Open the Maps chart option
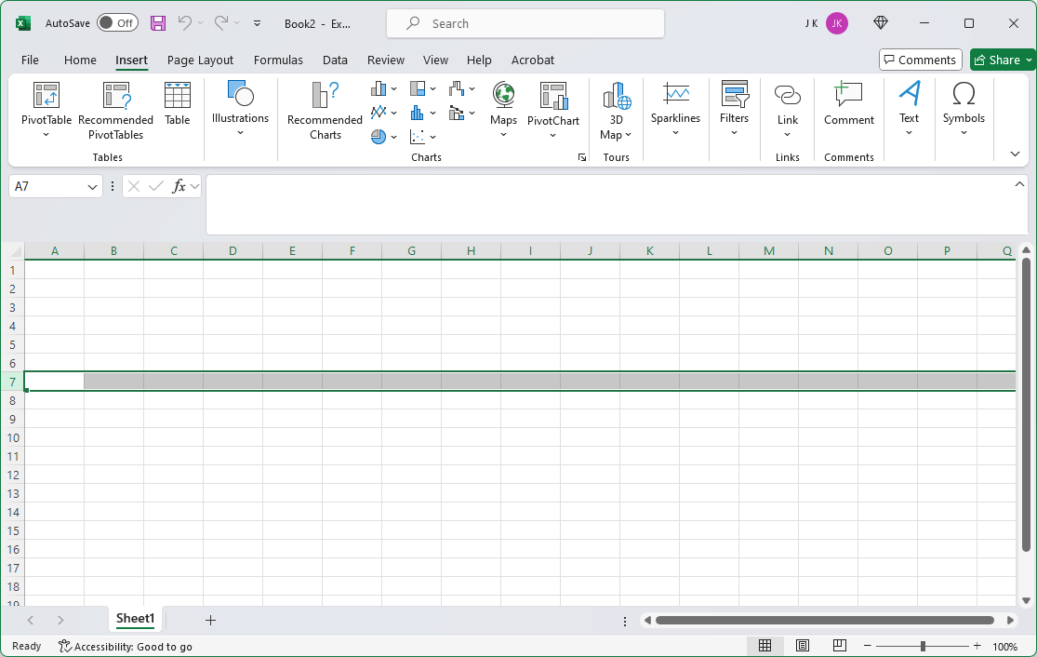The height and width of the screenshot is (657, 1037). 503,109
